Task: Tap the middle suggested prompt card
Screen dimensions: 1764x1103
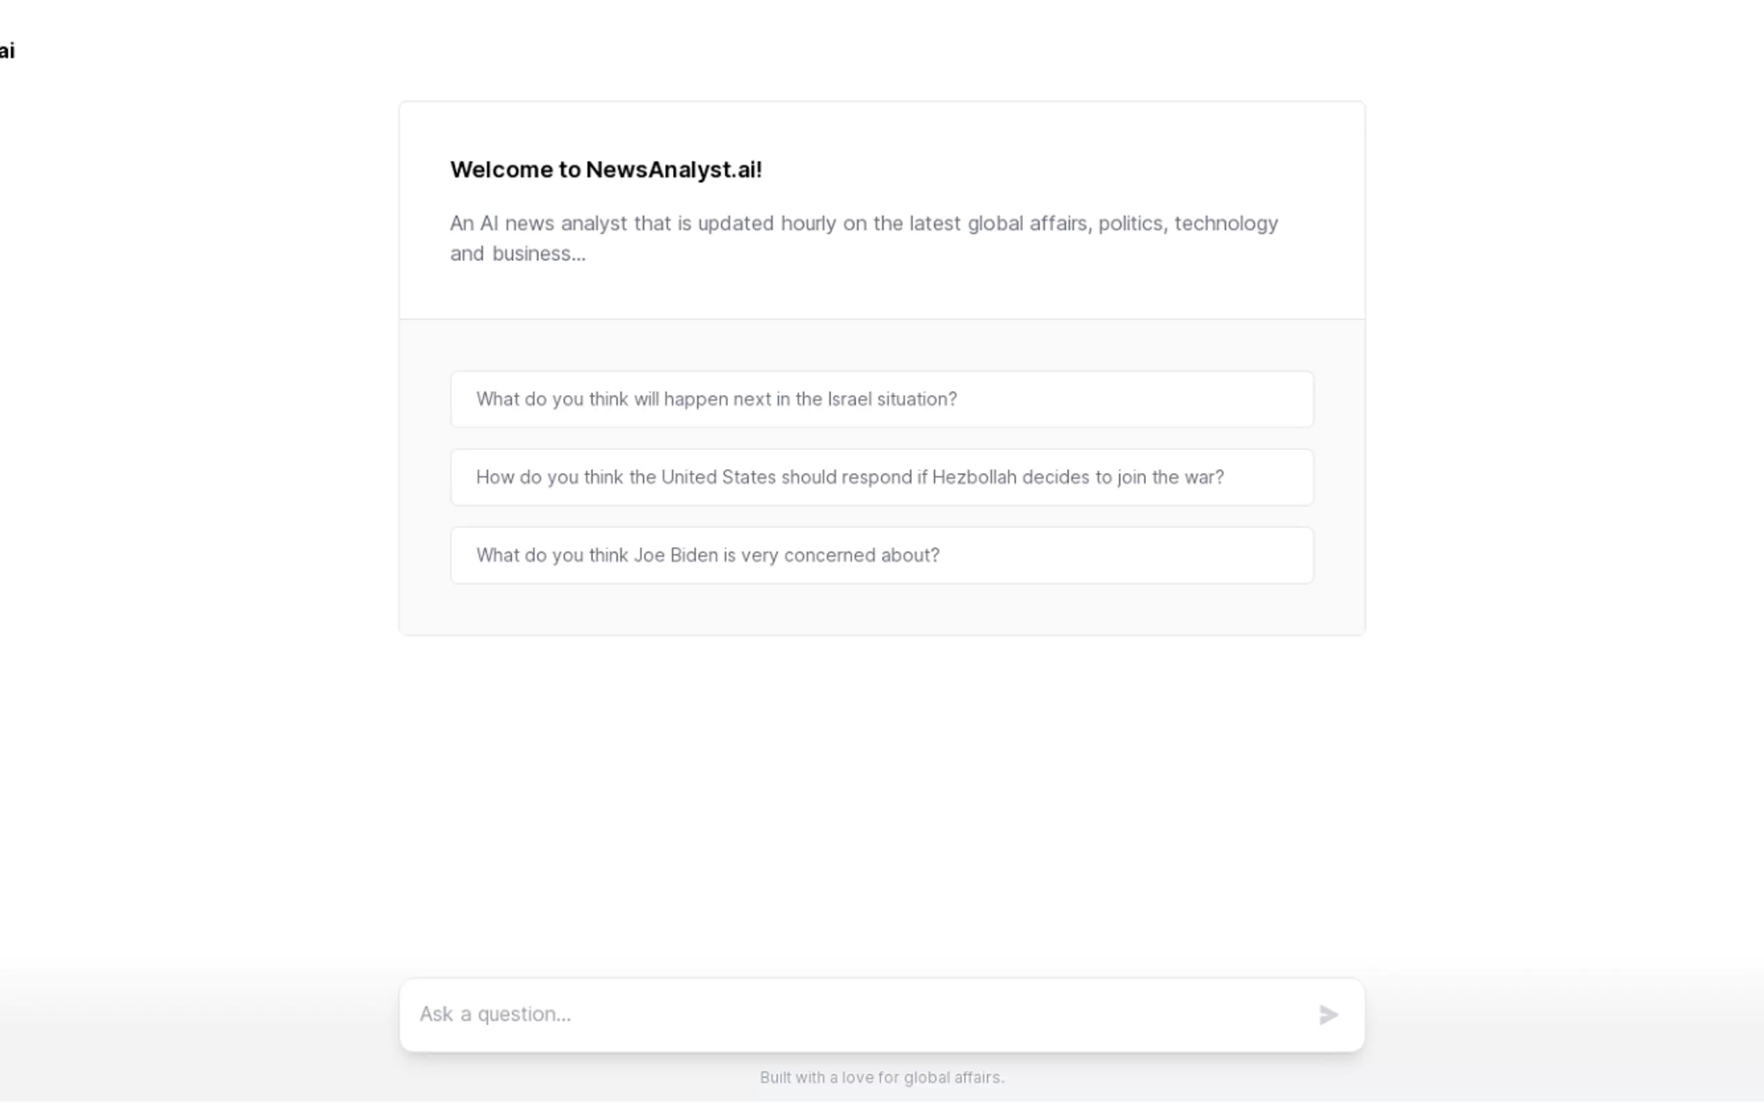Action: tap(881, 477)
